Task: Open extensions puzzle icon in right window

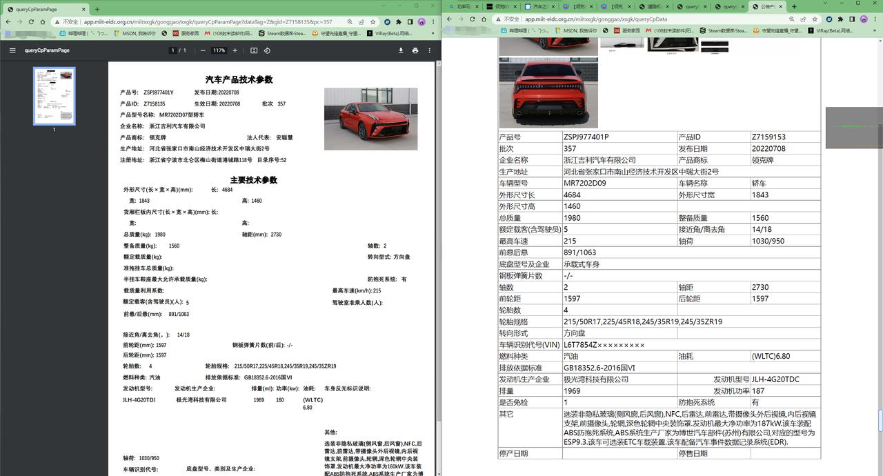Action: pos(840,19)
